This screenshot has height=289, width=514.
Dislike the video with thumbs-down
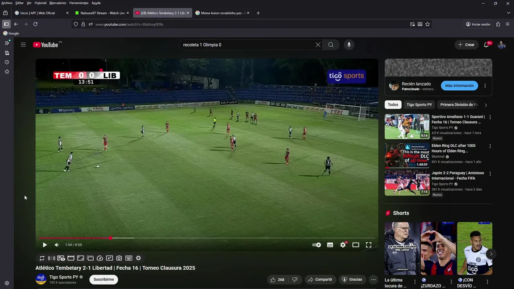click(x=295, y=279)
